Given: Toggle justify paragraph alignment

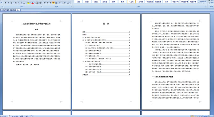Looking at the screenshot, I should (53, 3).
